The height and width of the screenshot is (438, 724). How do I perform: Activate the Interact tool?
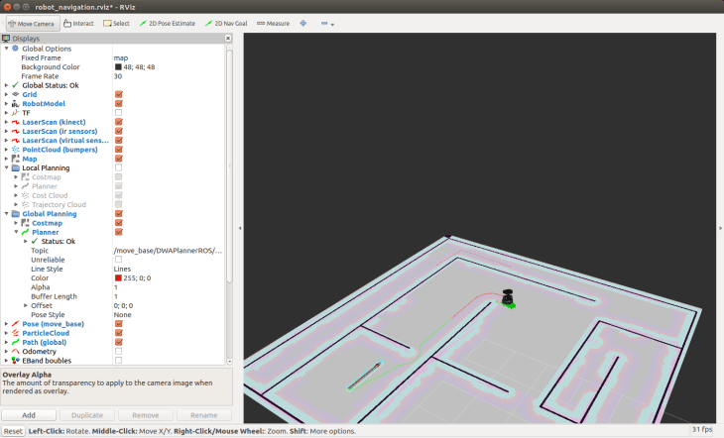point(80,23)
